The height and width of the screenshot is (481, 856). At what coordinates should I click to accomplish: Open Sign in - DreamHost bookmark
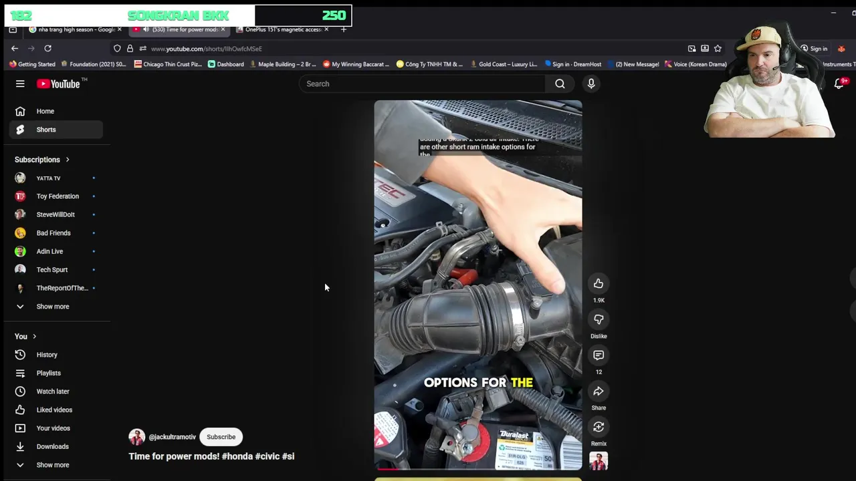pos(573,64)
